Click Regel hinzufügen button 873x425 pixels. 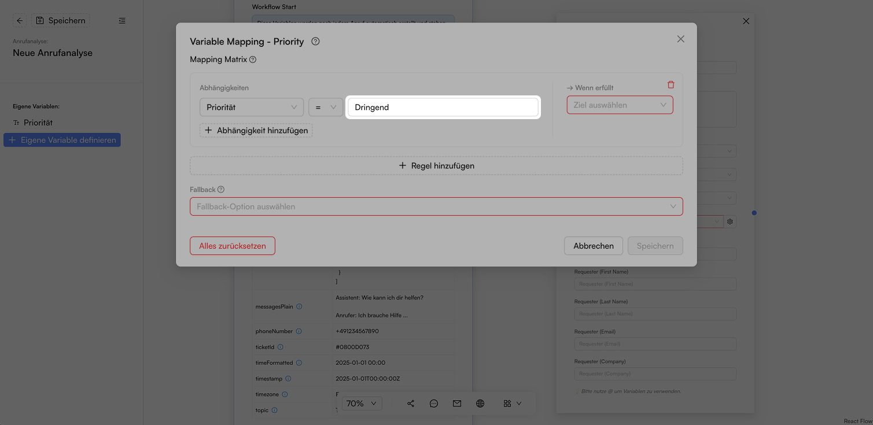point(436,165)
